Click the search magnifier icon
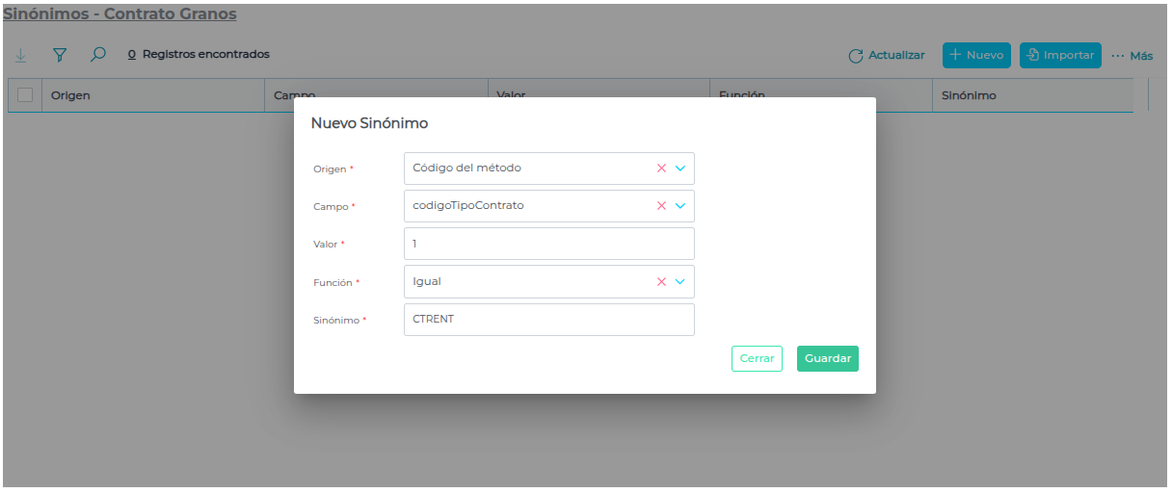The height and width of the screenshot is (493, 1172). pos(97,55)
